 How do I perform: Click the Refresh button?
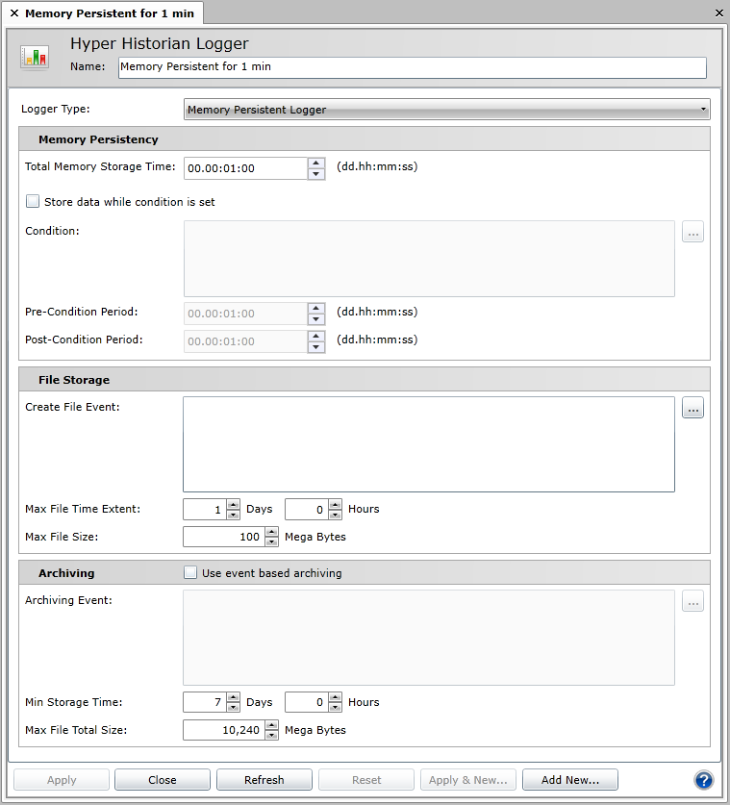point(264,780)
